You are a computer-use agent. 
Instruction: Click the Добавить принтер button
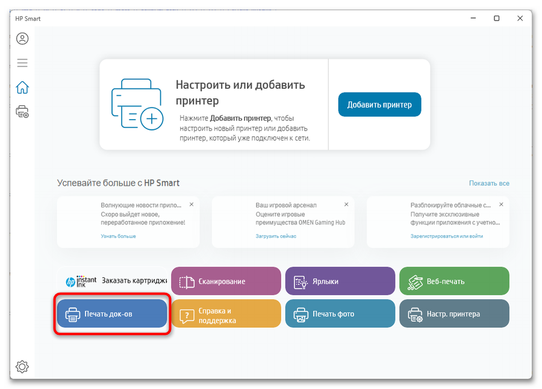tap(379, 105)
